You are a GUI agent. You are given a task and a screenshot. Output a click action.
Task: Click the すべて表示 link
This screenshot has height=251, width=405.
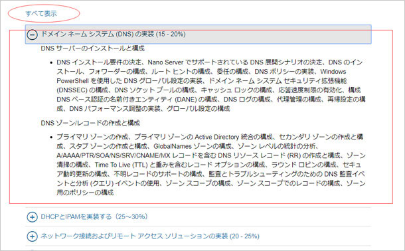click(41, 13)
